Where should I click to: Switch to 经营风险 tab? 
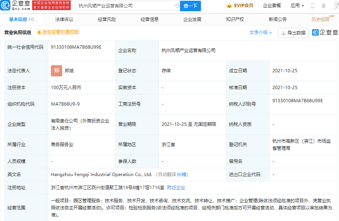107,19
